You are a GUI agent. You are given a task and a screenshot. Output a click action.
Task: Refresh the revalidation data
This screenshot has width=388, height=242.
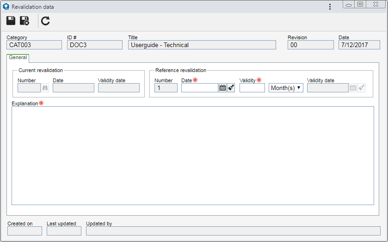point(45,21)
